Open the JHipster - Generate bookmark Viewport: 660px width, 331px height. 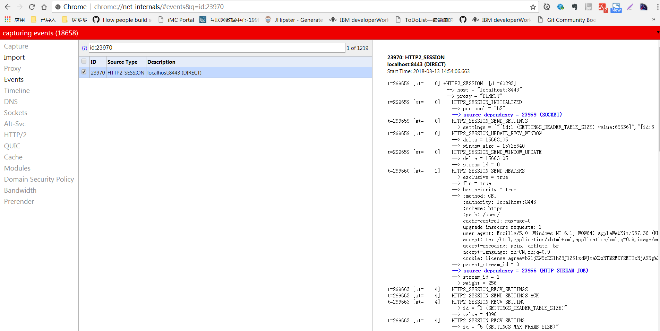pos(294,20)
